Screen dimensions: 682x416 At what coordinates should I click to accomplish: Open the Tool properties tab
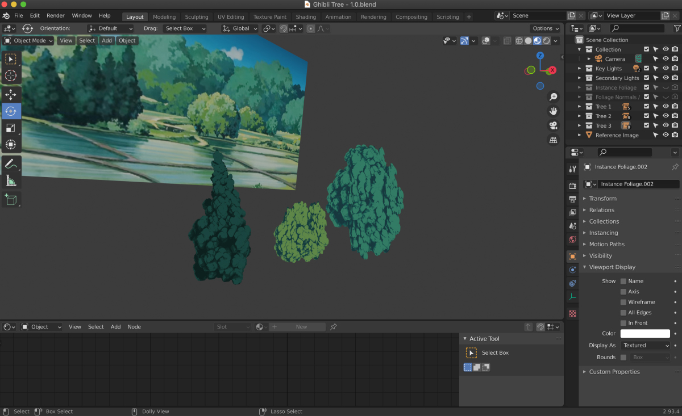[572, 169]
